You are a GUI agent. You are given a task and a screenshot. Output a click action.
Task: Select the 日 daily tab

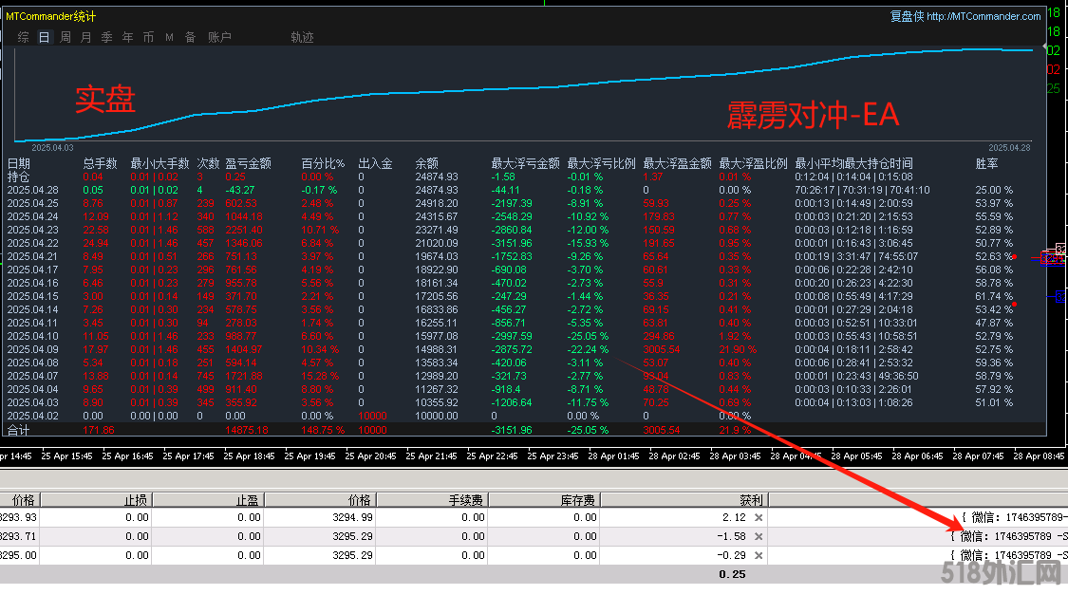[45, 37]
